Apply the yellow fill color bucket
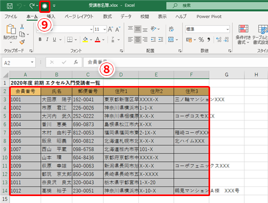 pos(85,40)
